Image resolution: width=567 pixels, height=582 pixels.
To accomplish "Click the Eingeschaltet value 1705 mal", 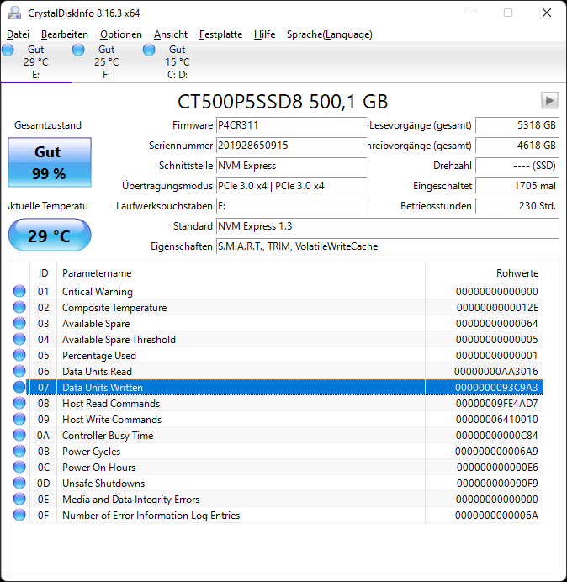I will (517, 186).
